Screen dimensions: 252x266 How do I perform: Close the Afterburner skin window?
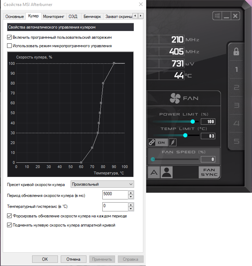[x=235, y=16]
